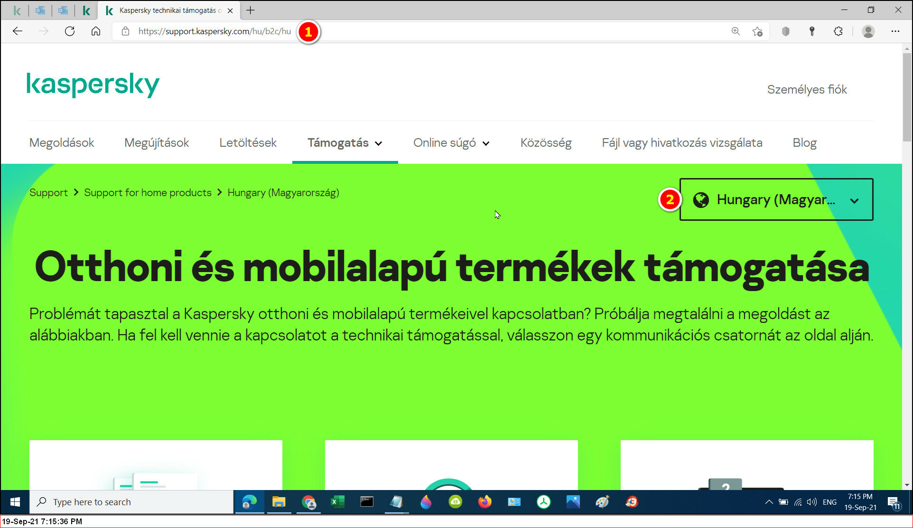Reload the page with the refresh icon
The image size is (913, 528).
tap(70, 31)
